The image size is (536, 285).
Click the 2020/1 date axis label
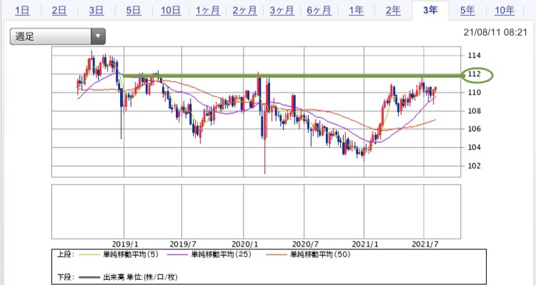tap(244, 244)
